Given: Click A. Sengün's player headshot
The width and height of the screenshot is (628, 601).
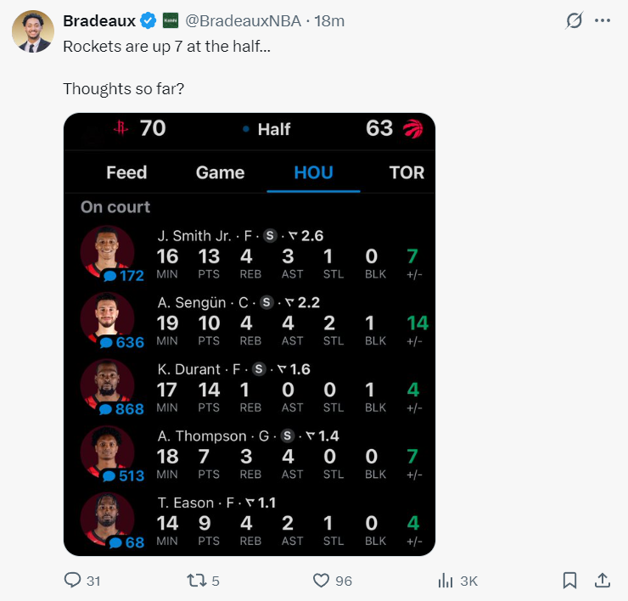Looking at the screenshot, I should 107,317.
